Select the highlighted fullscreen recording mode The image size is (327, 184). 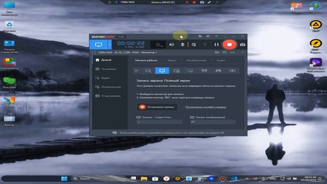162,71
